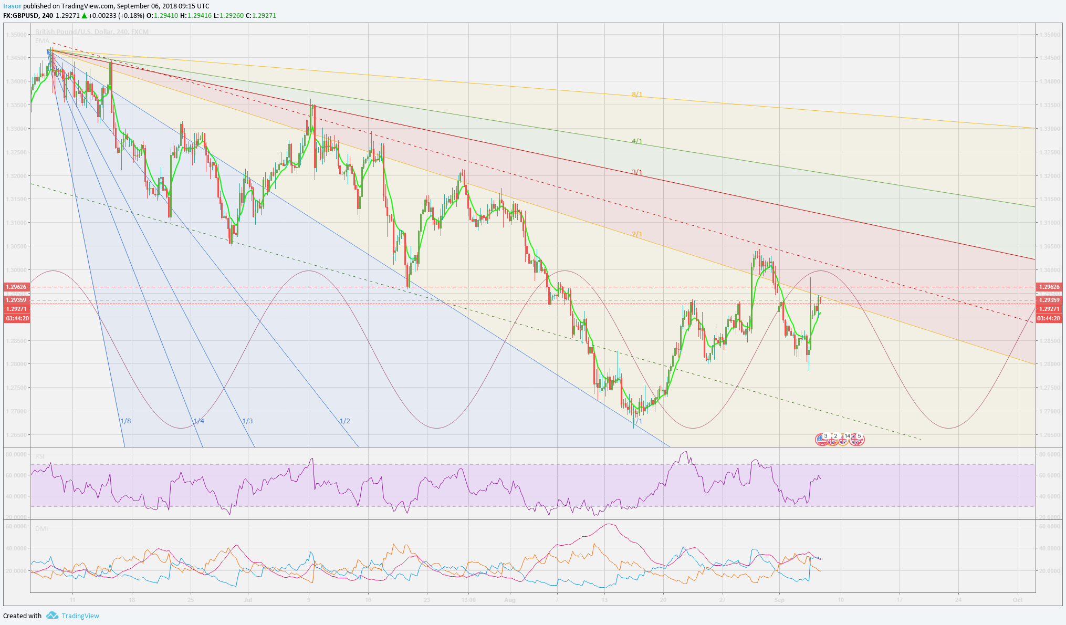Select the 8/1 Gann fan label
The height and width of the screenshot is (625, 1066).
pos(637,95)
